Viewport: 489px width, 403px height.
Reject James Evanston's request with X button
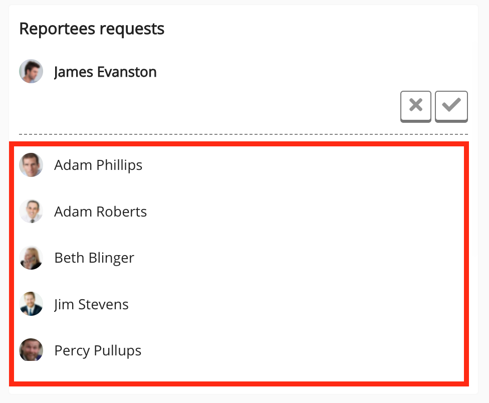[416, 106]
